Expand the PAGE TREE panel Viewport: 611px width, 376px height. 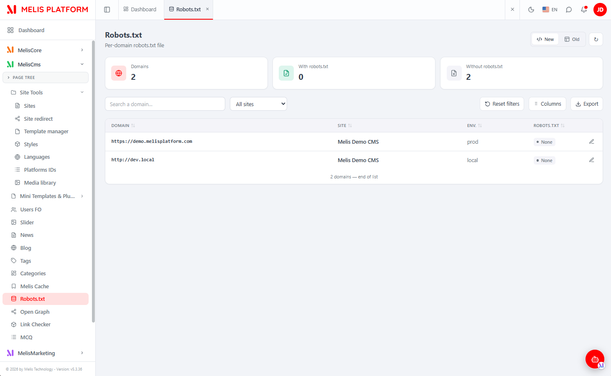(45, 77)
